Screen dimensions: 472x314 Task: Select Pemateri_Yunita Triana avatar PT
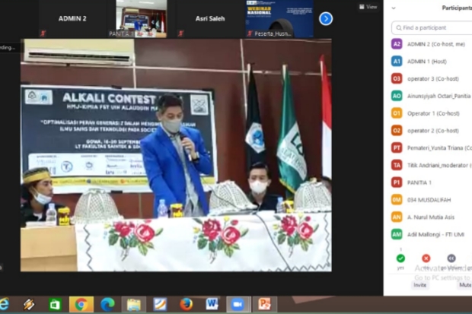(x=397, y=148)
